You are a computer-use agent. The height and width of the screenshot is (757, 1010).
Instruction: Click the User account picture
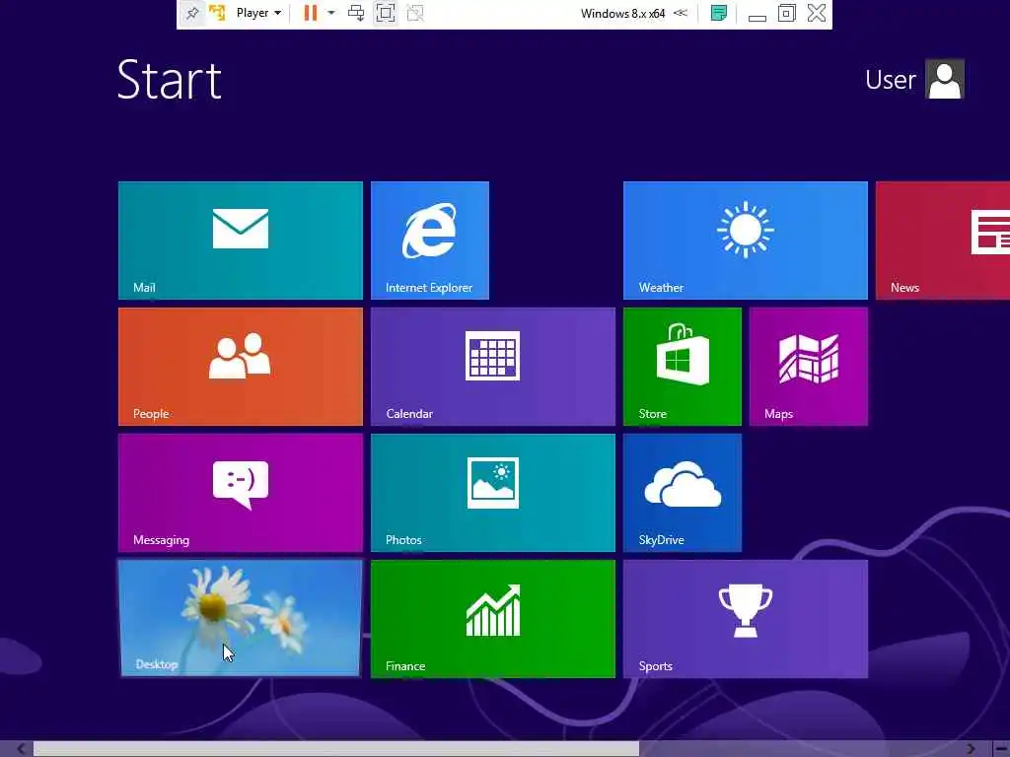(944, 79)
